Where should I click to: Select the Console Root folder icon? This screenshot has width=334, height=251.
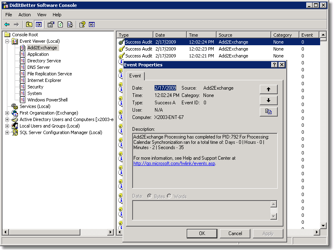pyautogui.click(x=7, y=35)
